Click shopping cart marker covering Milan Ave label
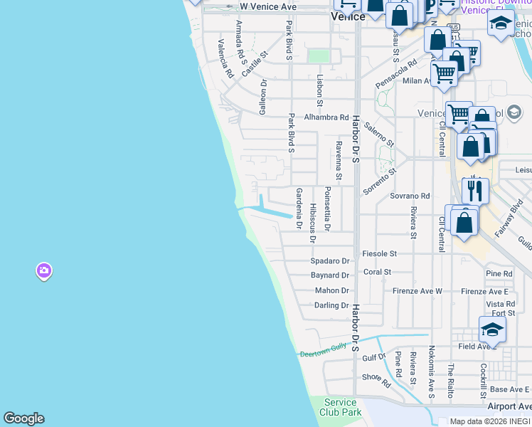This screenshot has width=532, height=427. point(444,75)
